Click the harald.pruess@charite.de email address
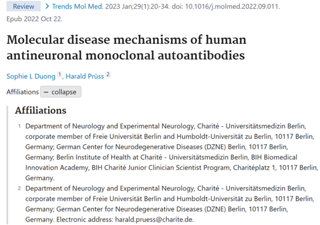Image resolution: width=320 pixels, height=225 pixels. 154,219
